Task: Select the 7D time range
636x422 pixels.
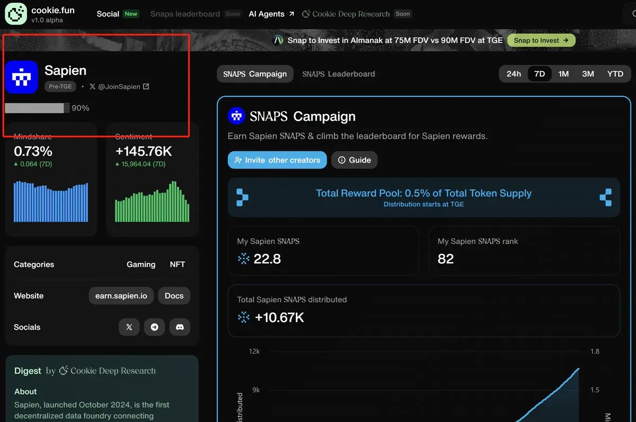Action: pyautogui.click(x=540, y=74)
